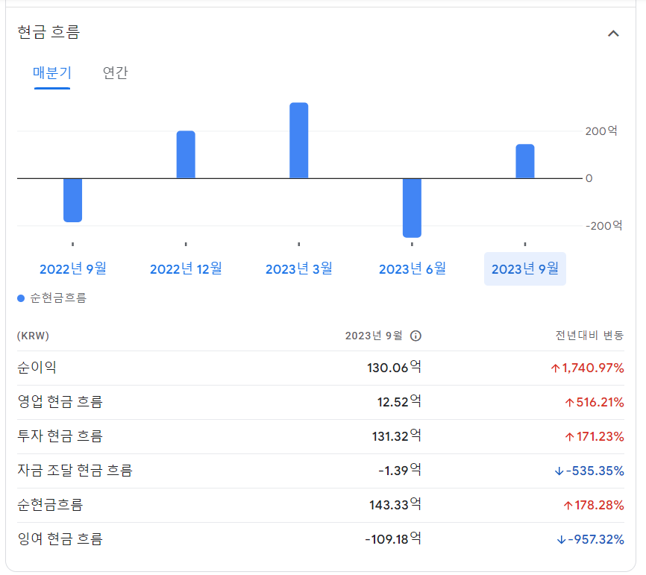Select the 2023년 3월 period
Viewport: 646px width, 575px height.
[x=298, y=268]
